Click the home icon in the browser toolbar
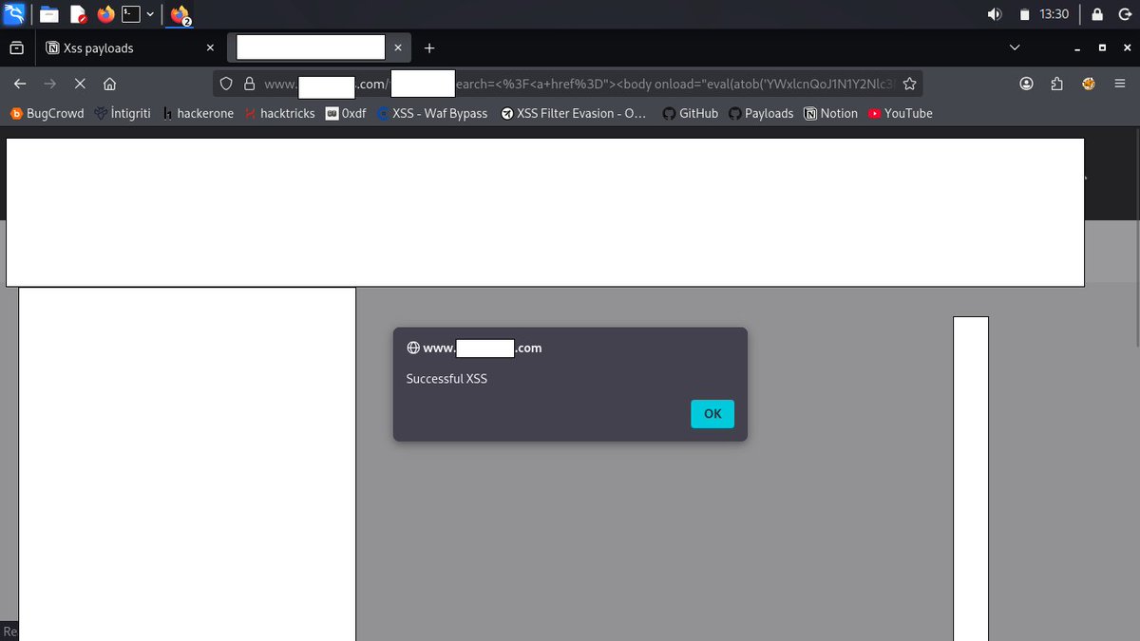This screenshot has width=1140, height=641. point(109,84)
